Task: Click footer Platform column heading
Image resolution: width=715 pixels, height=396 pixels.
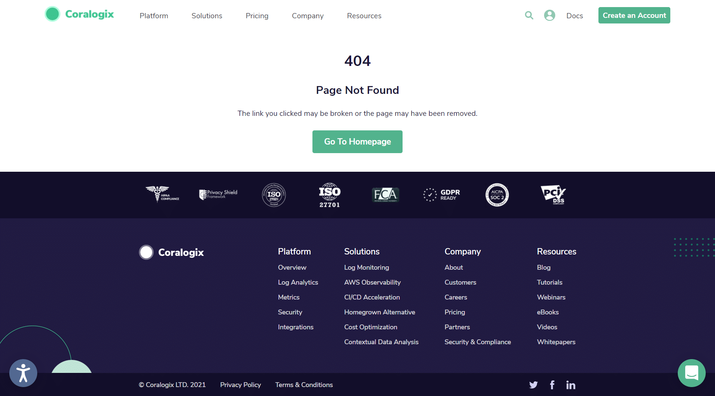Action: click(x=294, y=251)
